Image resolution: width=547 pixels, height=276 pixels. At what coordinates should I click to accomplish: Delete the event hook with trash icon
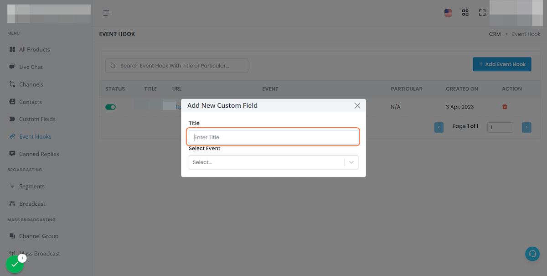pos(505,107)
